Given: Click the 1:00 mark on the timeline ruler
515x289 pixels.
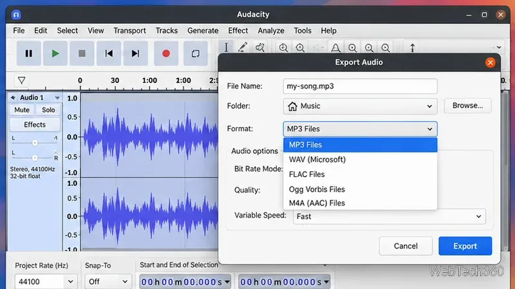Looking at the screenshot, I should 149,80.
